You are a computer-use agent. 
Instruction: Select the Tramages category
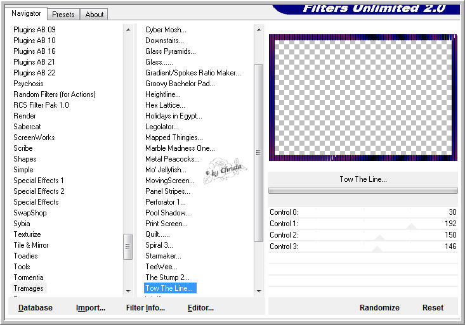29,288
